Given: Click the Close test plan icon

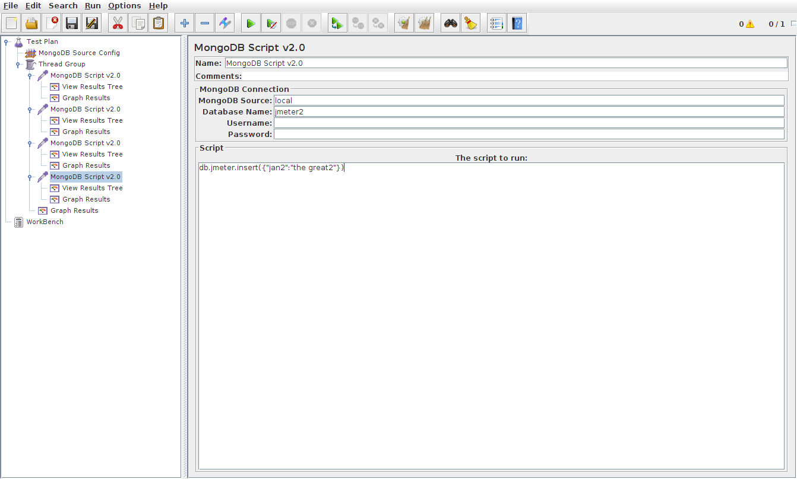Looking at the screenshot, I should 52,24.
